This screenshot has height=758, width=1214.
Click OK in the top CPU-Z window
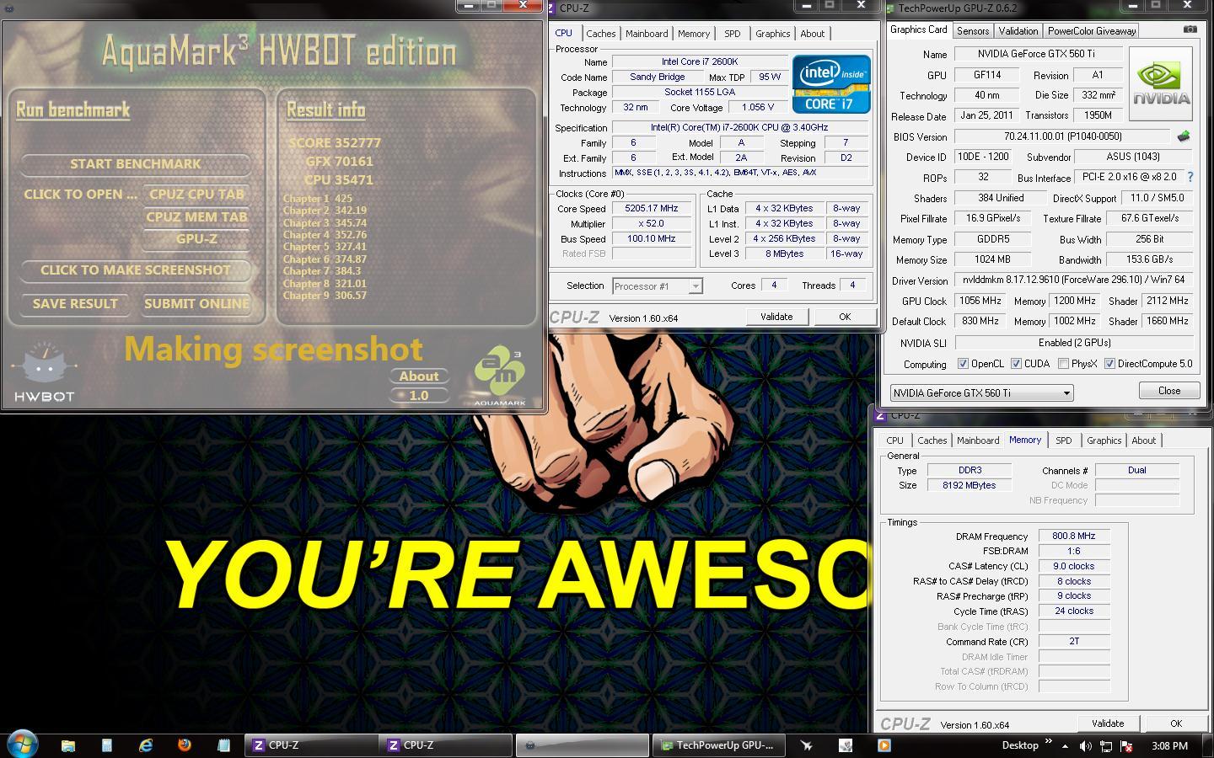845,317
